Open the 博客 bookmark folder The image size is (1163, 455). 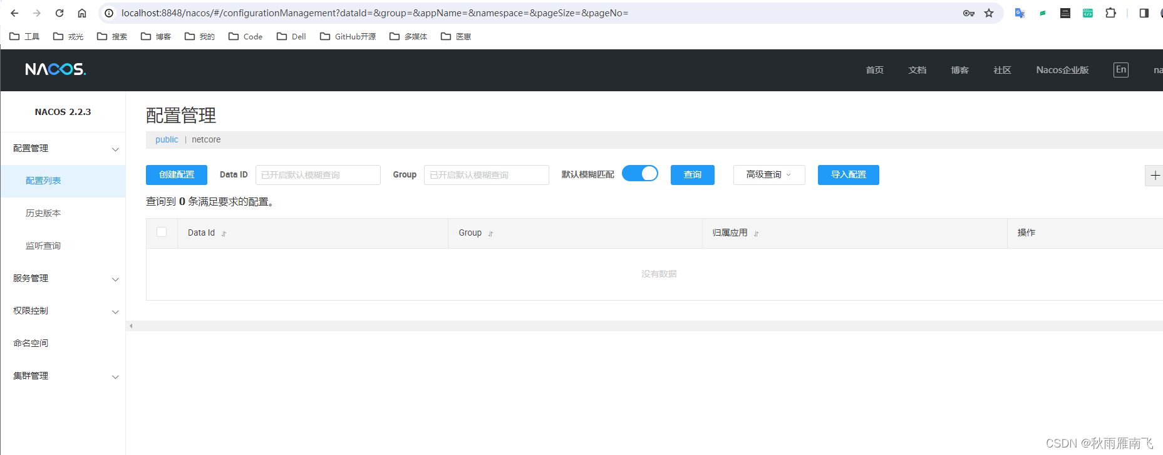(156, 37)
